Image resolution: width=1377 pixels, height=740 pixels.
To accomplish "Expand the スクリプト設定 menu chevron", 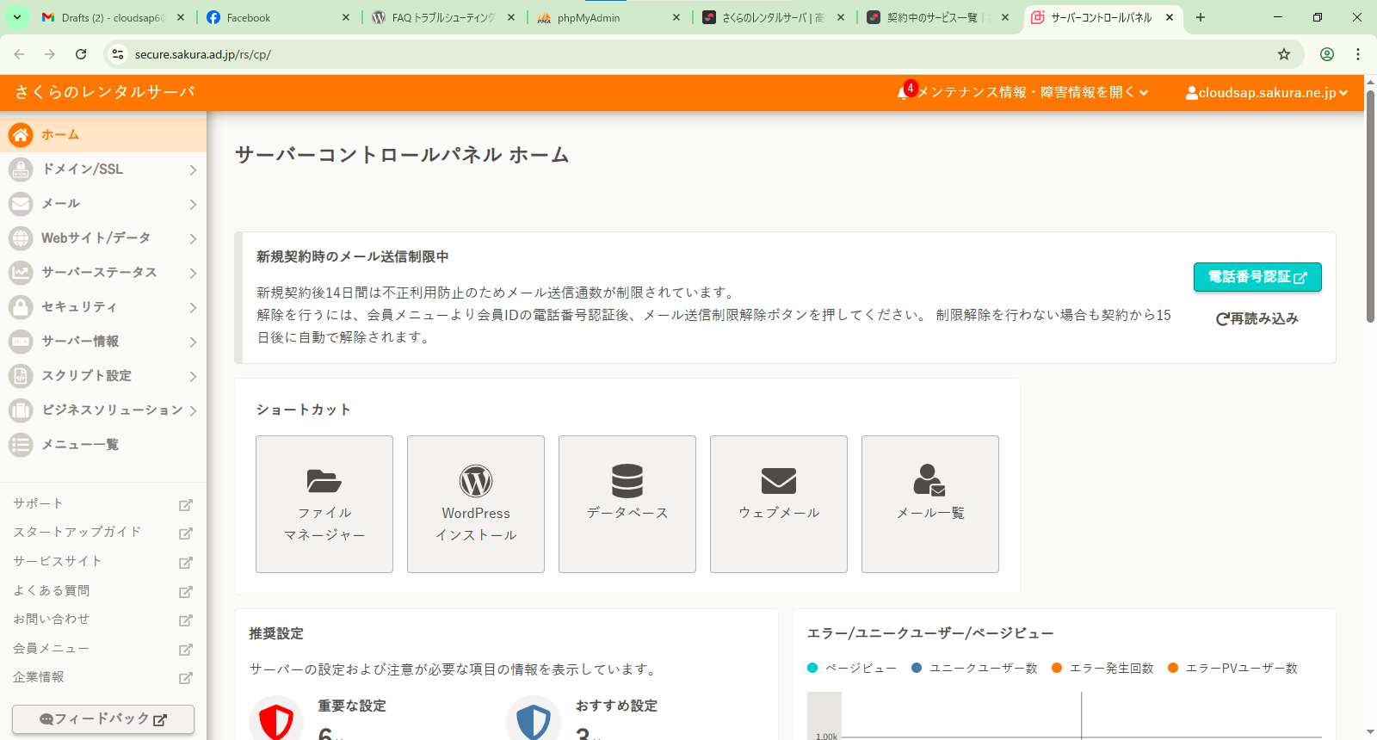I will tap(193, 376).
